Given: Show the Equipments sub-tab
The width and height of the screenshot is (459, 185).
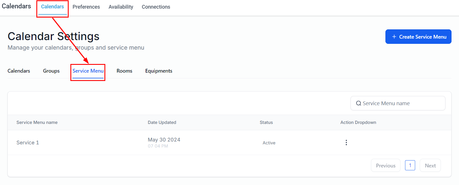Looking at the screenshot, I should point(159,71).
